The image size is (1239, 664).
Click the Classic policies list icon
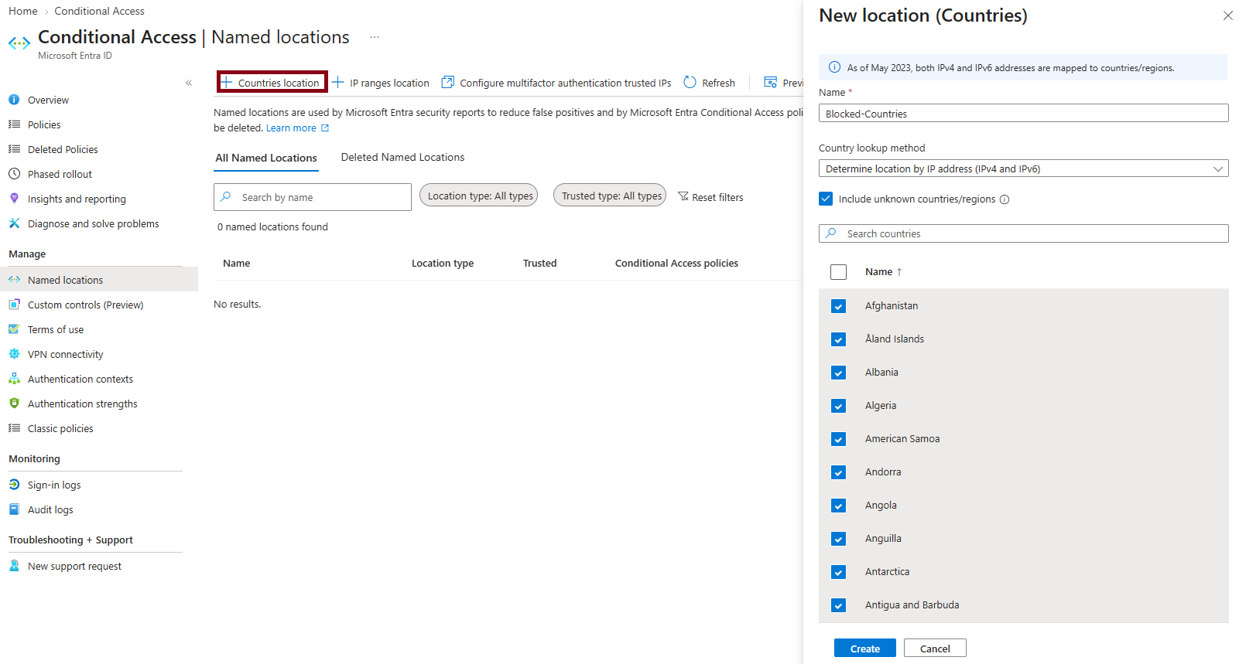14,428
